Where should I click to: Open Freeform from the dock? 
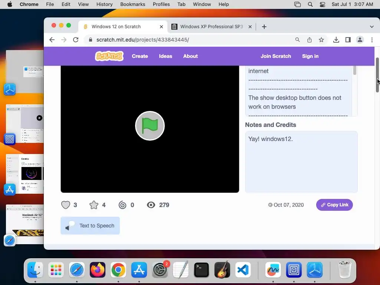[x=273, y=270]
